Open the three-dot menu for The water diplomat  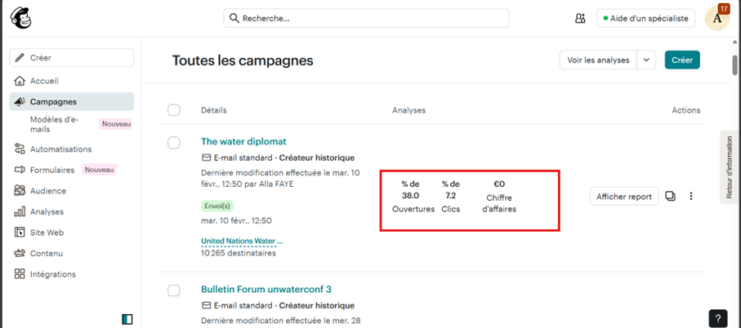point(691,196)
